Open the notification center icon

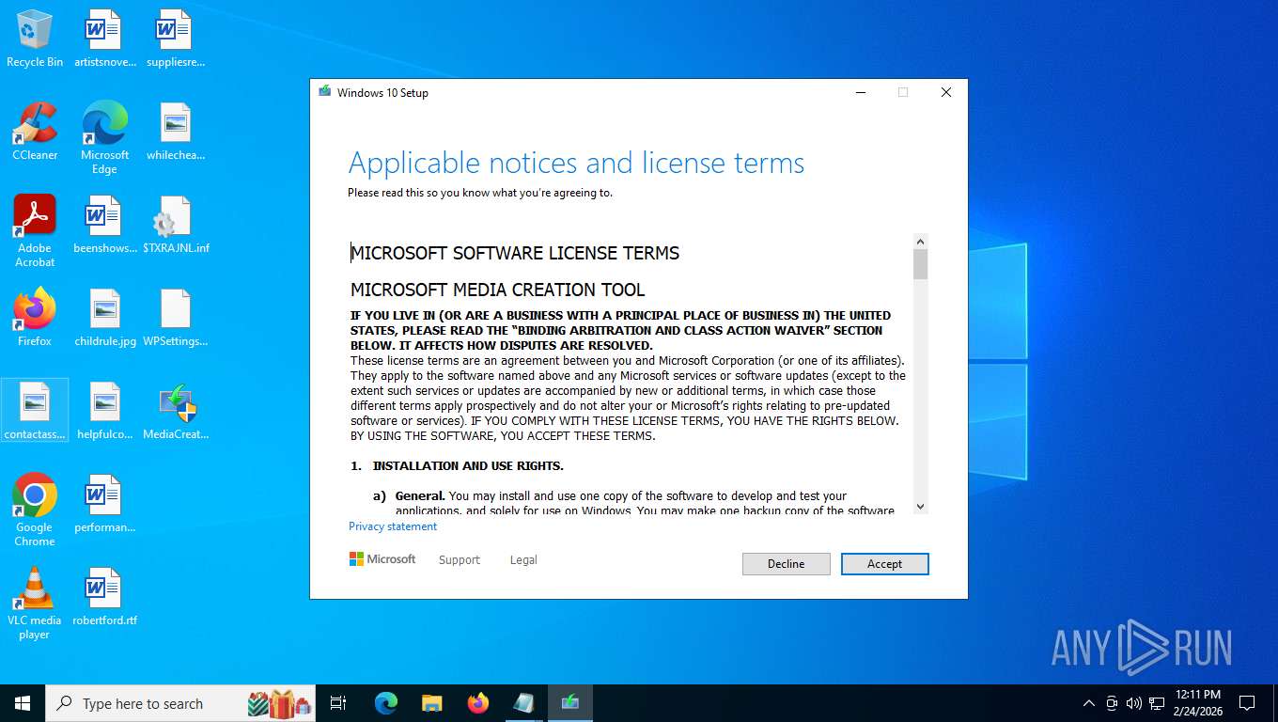click(1247, 703)
